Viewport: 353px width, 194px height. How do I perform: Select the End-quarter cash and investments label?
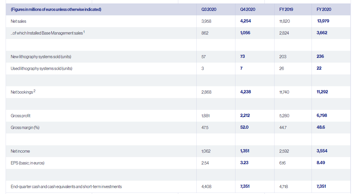pyautogui.click(x=66, y=187)
